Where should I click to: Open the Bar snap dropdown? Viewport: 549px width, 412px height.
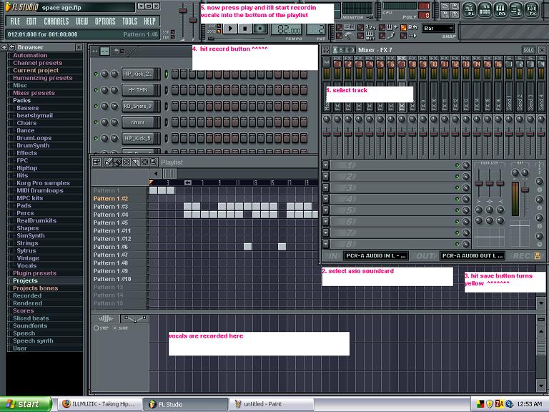tap(438, 29)
